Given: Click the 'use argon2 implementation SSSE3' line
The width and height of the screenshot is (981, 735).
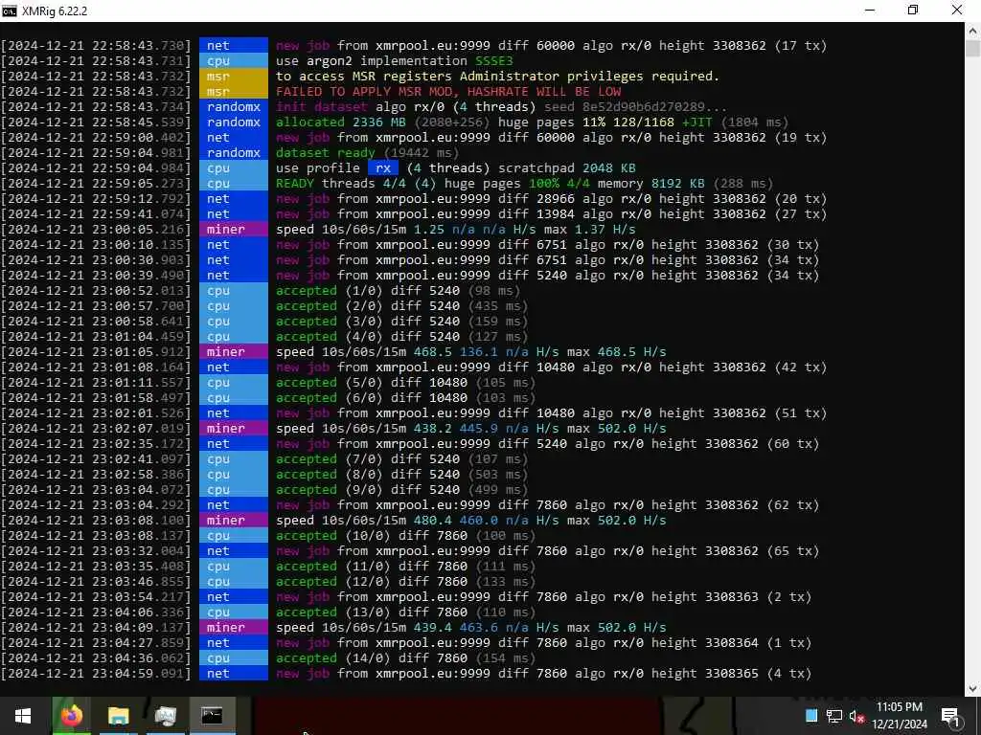Looking at the screenshot, I should (394, 60).
